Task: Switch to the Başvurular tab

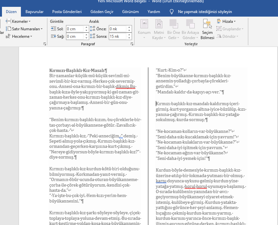Action: point(34,12)
